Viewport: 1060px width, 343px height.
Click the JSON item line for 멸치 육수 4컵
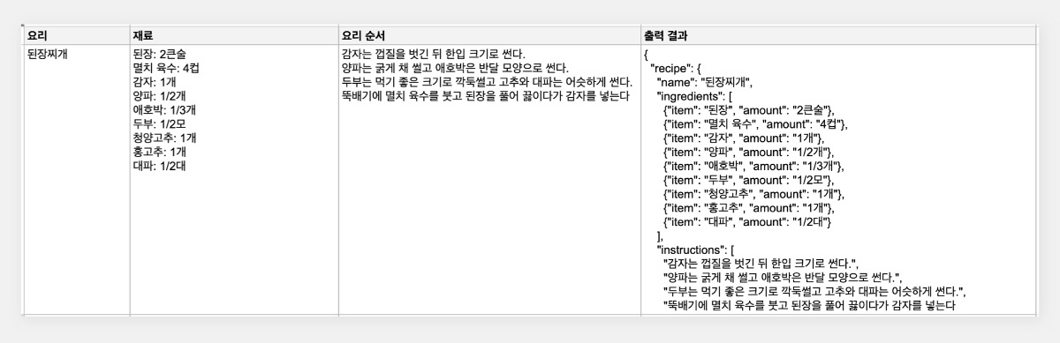(x=754, y=124)
